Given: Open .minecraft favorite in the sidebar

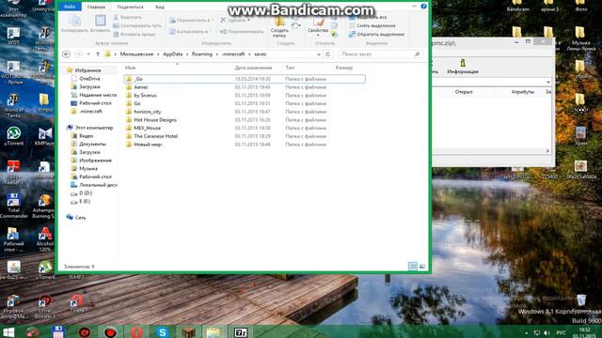Looking at the screenshot, I should [90, 111].
